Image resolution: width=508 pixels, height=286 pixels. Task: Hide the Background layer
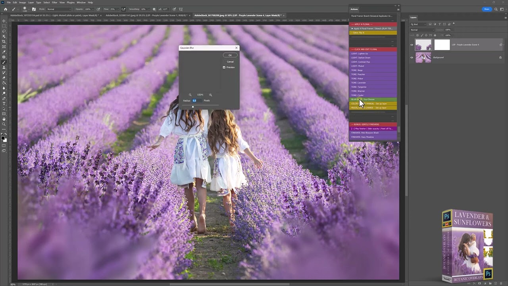(x=412, y=58)
